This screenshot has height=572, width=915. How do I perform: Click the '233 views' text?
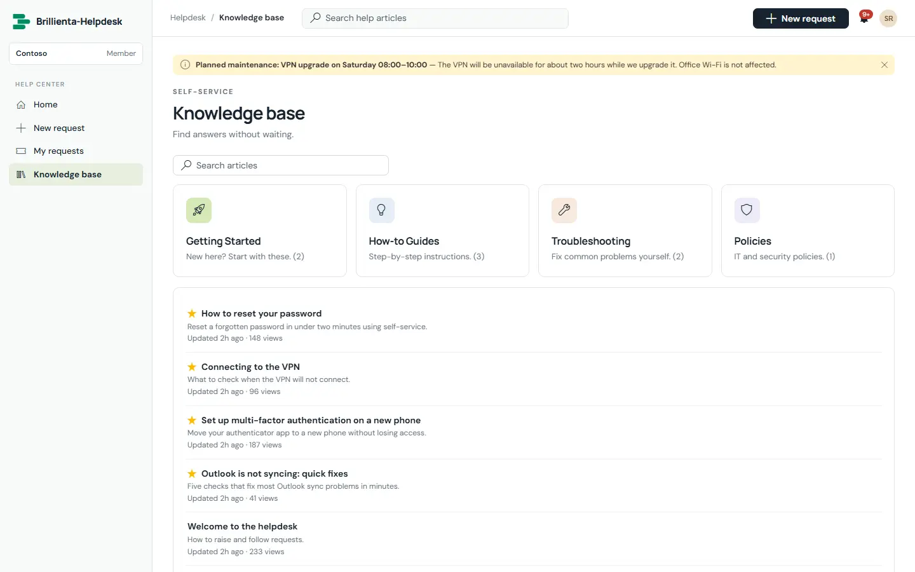click(267, 552)
